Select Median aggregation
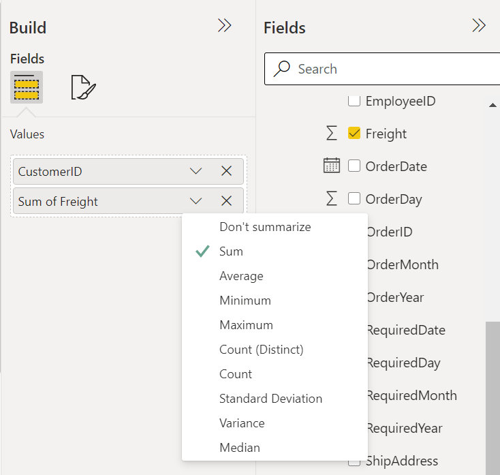Viewport: 500px width, 475px height. pos(275,448)
